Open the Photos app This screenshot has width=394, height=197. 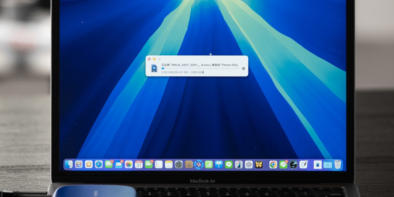coord(129,164)
